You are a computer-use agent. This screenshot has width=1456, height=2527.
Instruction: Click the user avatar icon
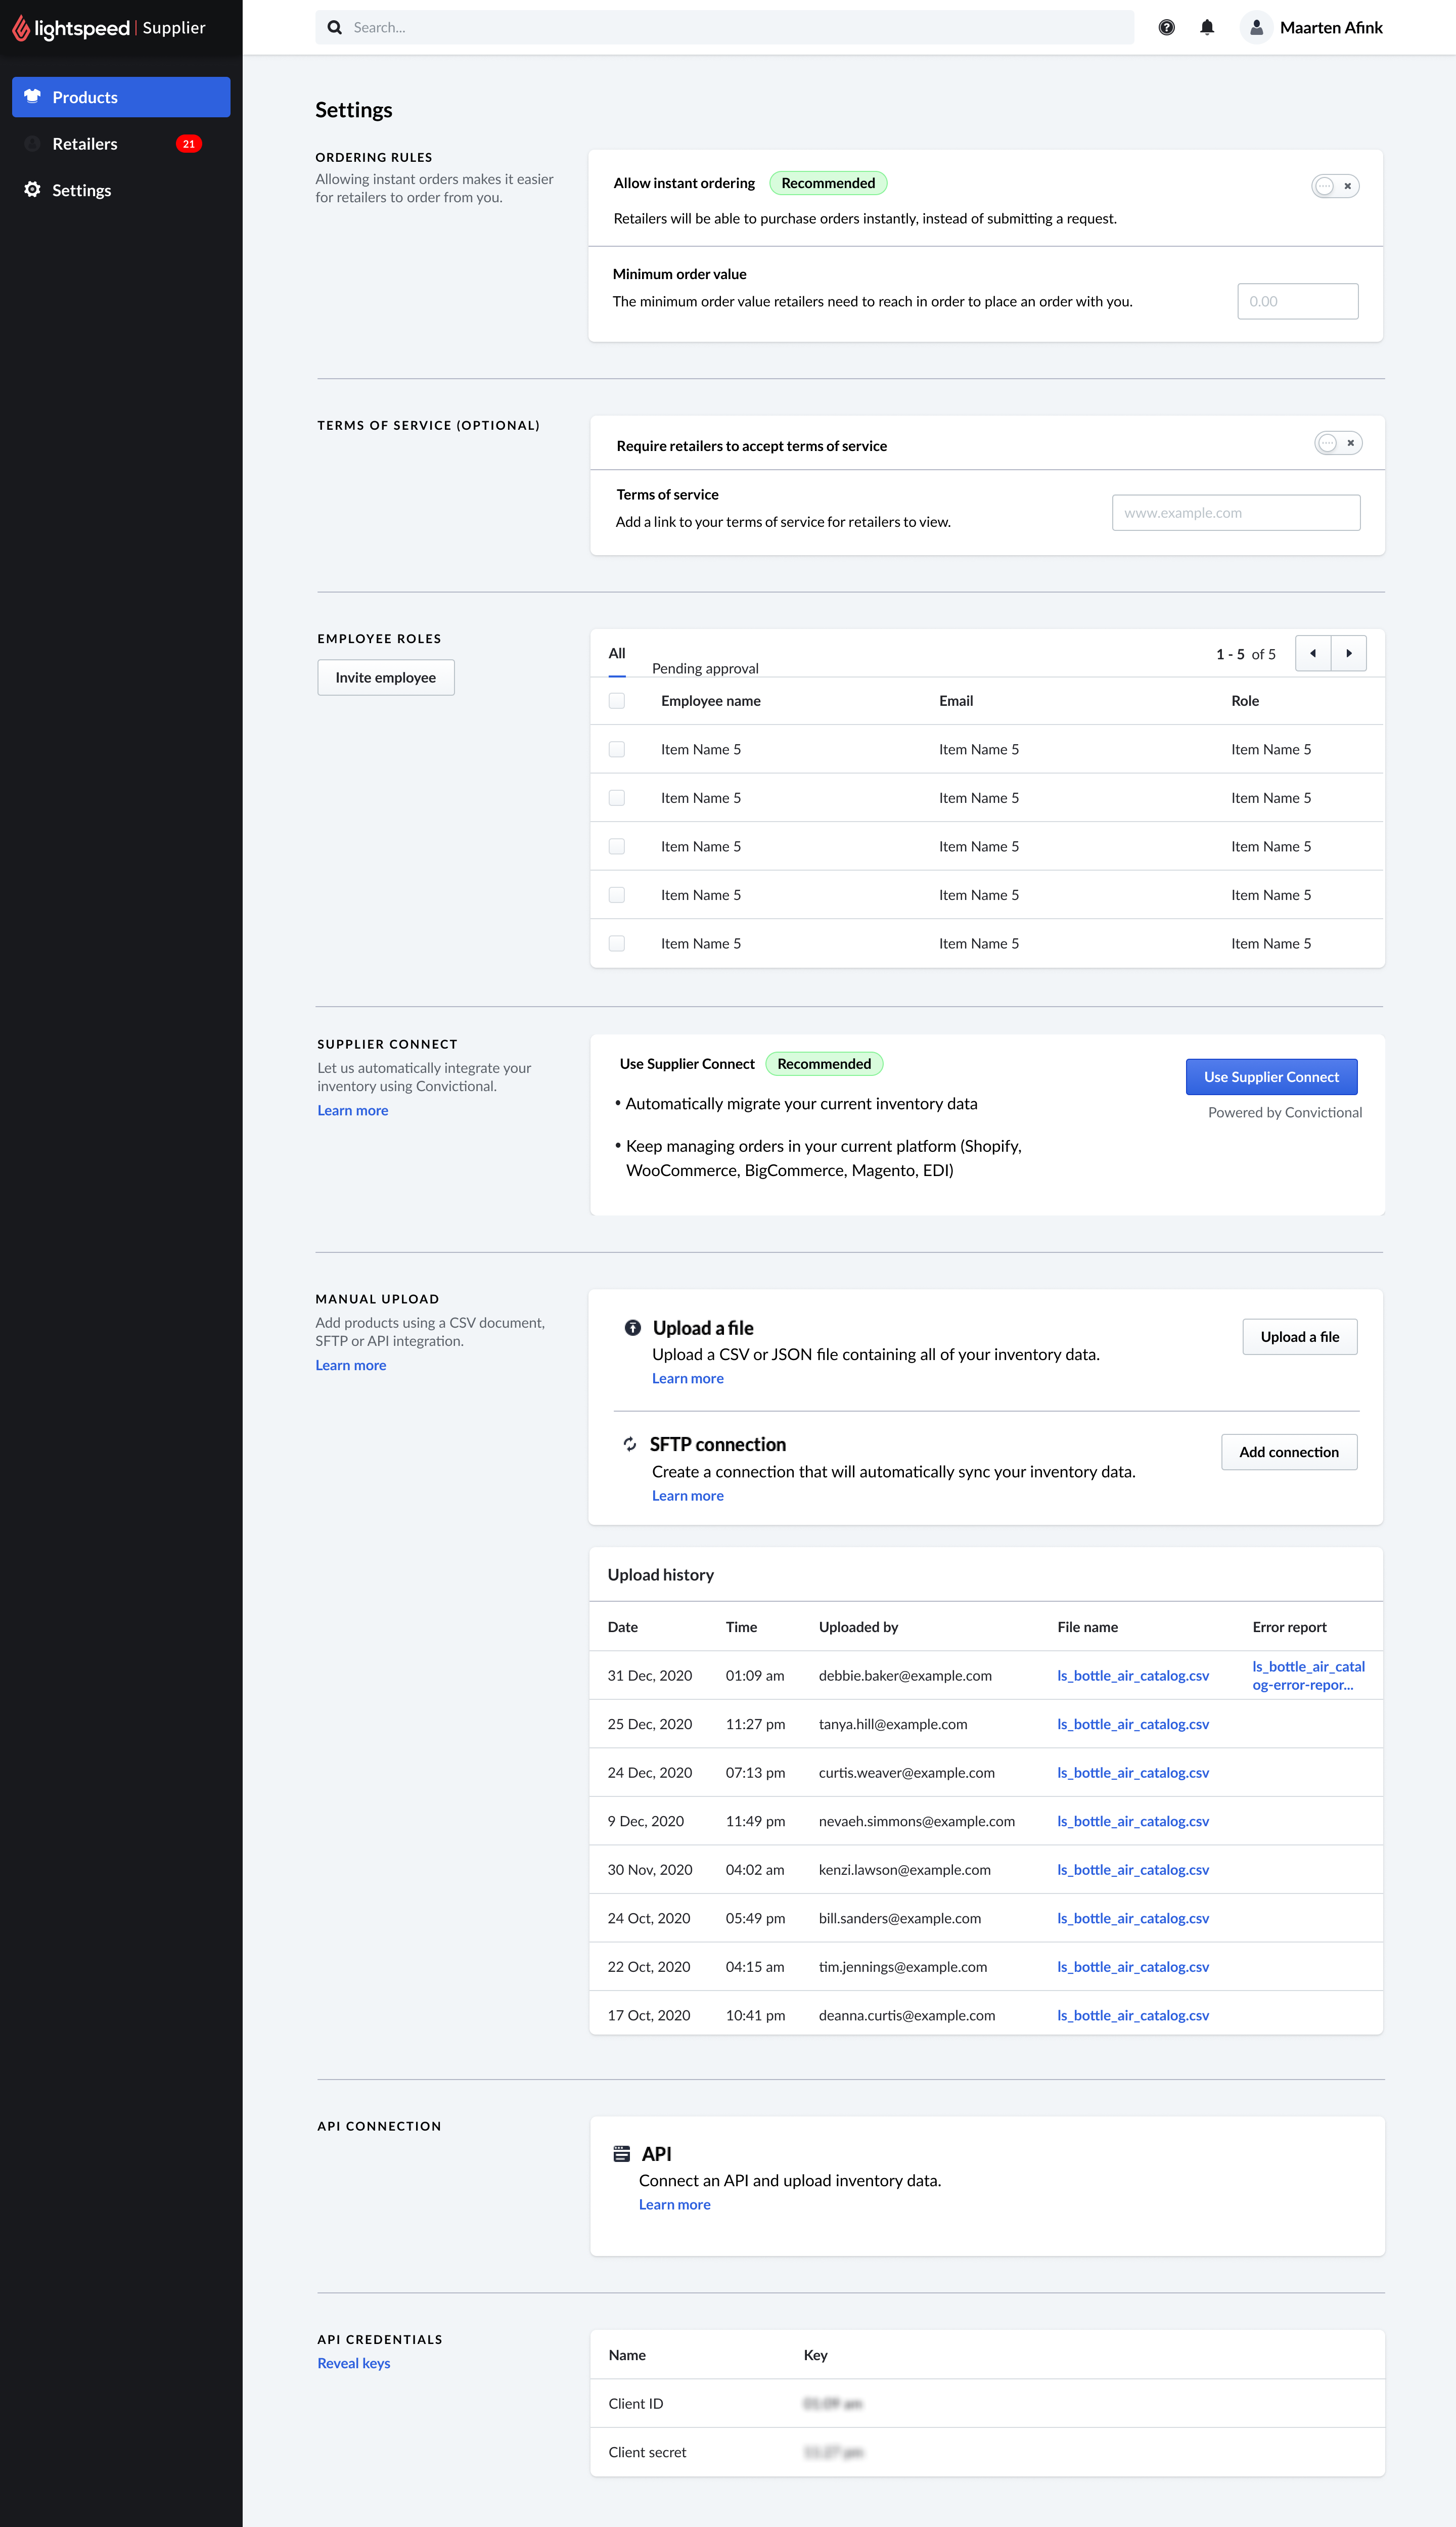1256,28
